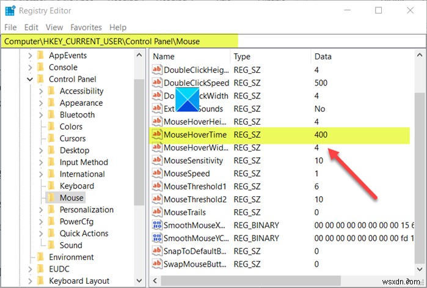This screenshot has height=288, width=427.
Task: Sort values by the Data column header
Action: pos(363,56)
